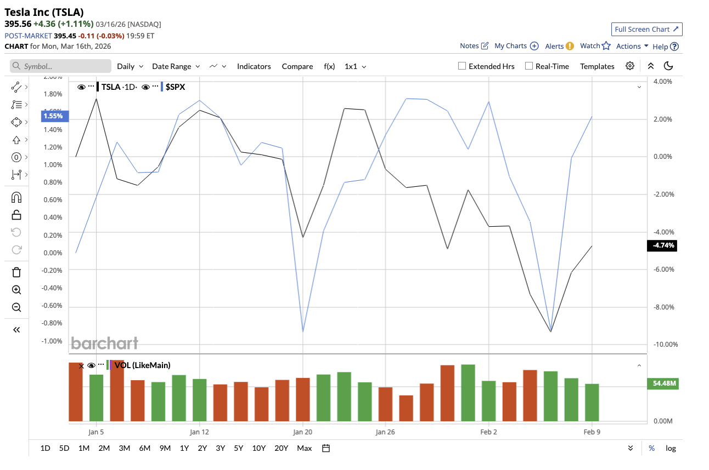
Task: Open the f(x) expressions menu
Action: (329, 66)
